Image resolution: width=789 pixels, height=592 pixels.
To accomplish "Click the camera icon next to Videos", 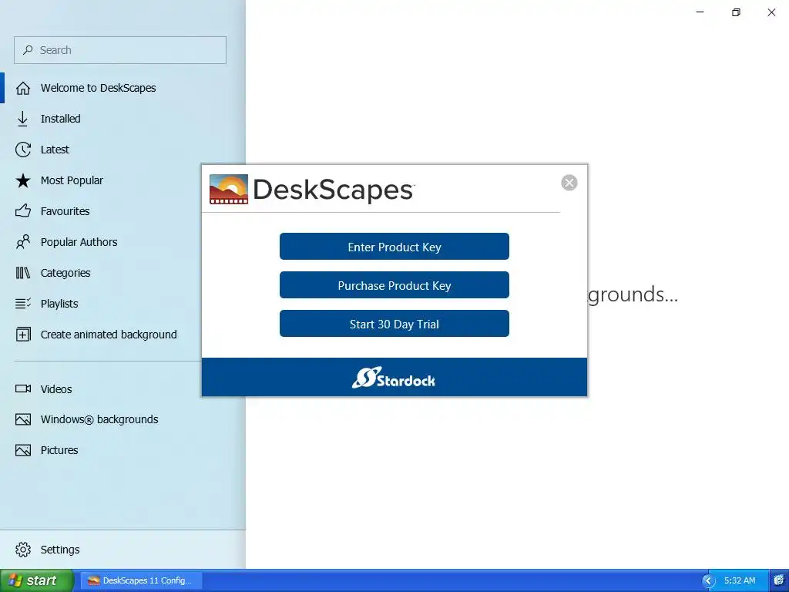I will coord(22,388).
